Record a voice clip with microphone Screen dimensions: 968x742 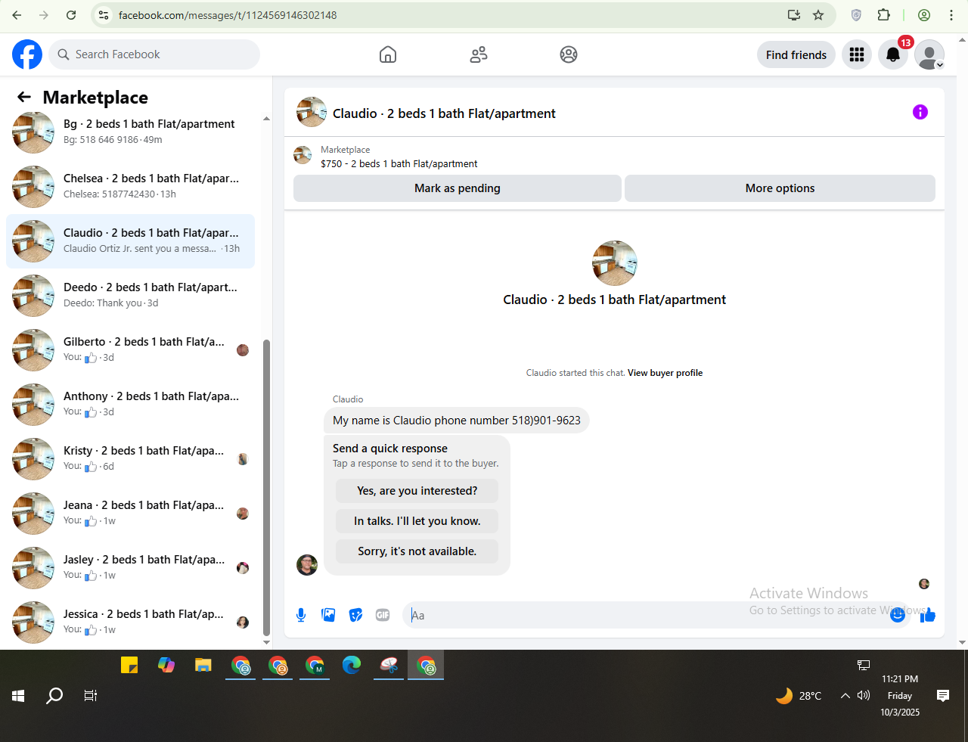click(x=301, y=615)
